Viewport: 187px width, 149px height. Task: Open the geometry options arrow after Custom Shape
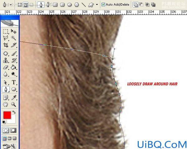point(97,5)
